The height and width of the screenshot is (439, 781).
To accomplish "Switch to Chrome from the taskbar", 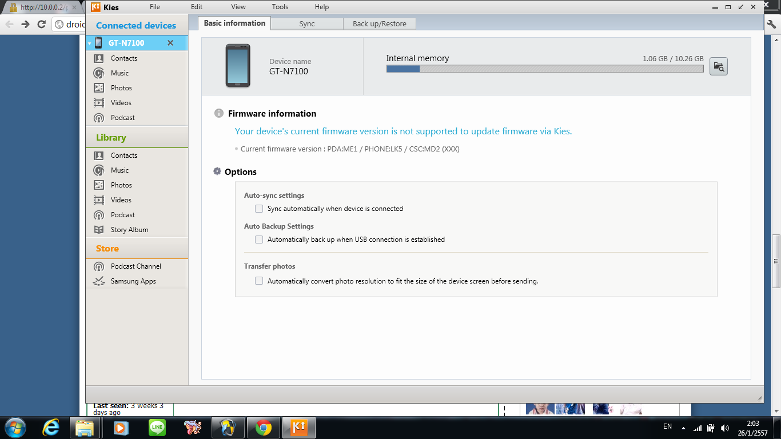I will click(264, 427).
